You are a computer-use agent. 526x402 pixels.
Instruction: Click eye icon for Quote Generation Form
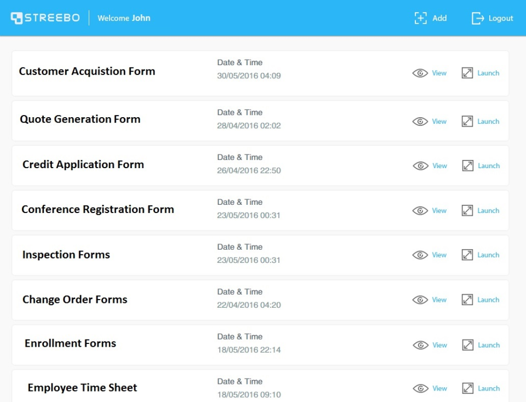(420, 122)
